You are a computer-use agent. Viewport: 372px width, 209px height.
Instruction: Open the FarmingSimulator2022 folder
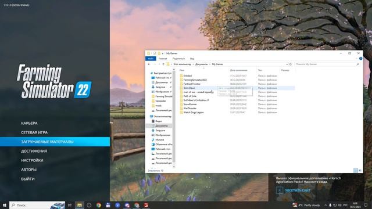(x=195, y=80)
